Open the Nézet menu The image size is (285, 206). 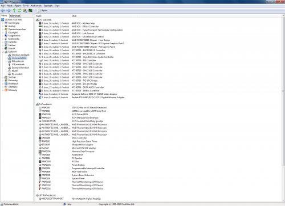coord(10,6)
